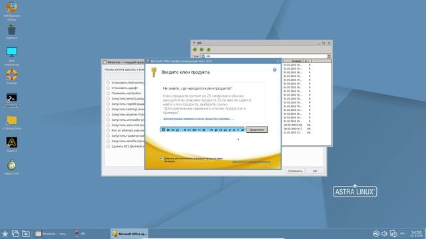This screenshot has width=426, height=239.
Task: Click the OK button in Winetricks window
Action: [315, 171]
